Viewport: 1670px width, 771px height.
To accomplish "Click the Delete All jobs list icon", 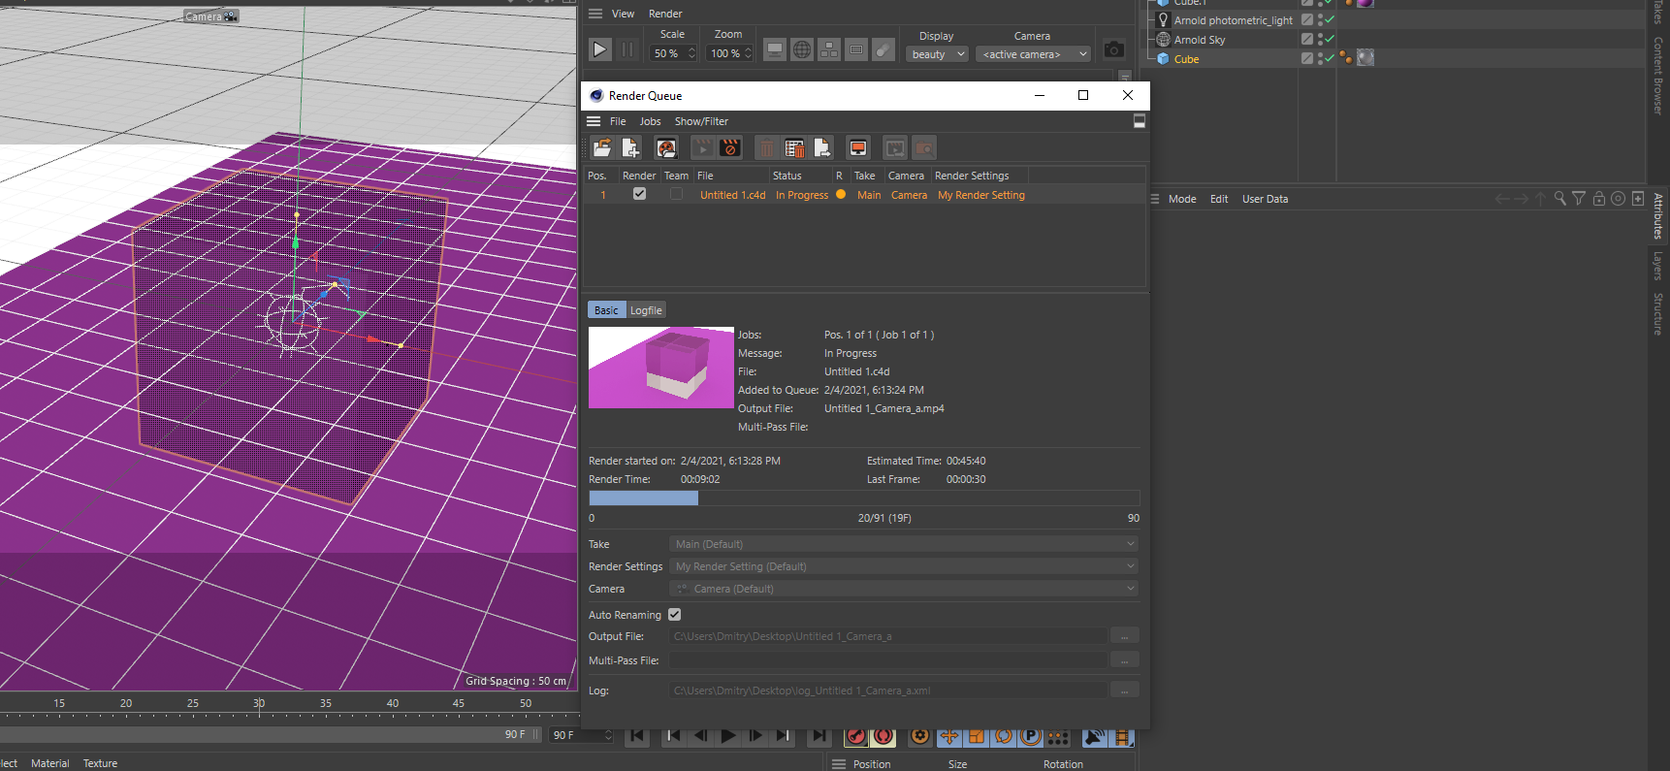I will point(794,147).
